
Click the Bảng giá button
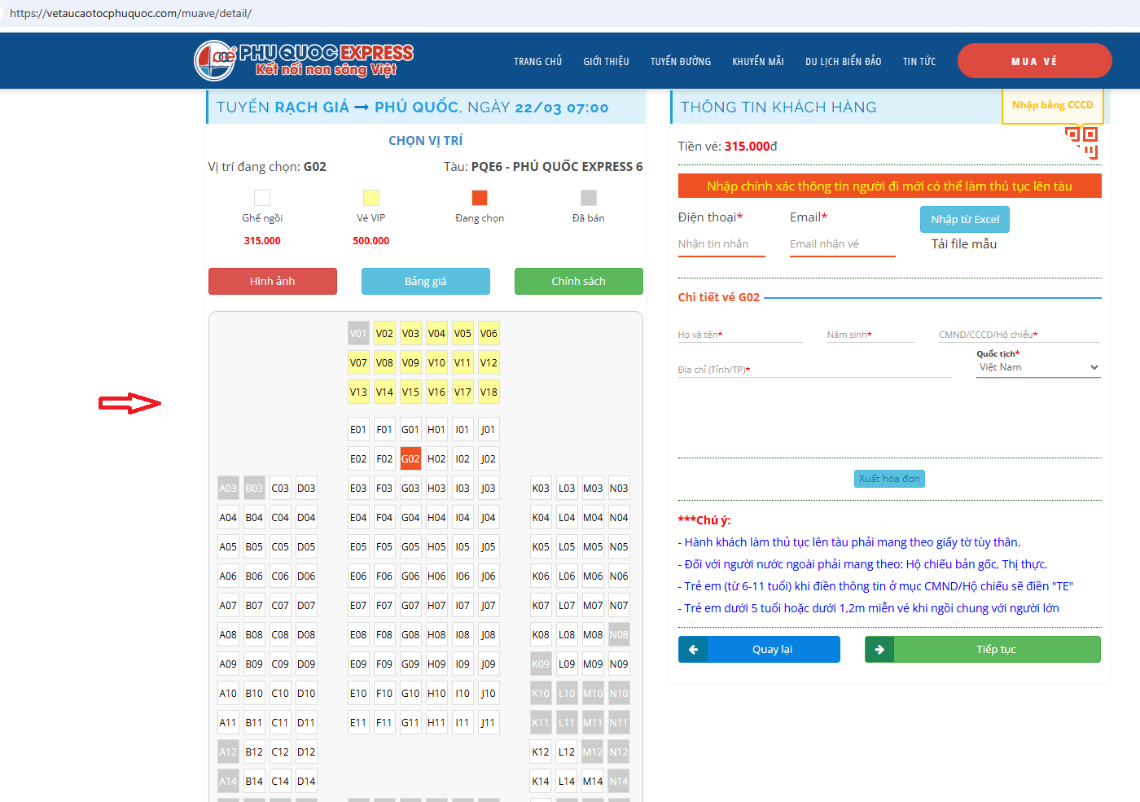(425, 282)
